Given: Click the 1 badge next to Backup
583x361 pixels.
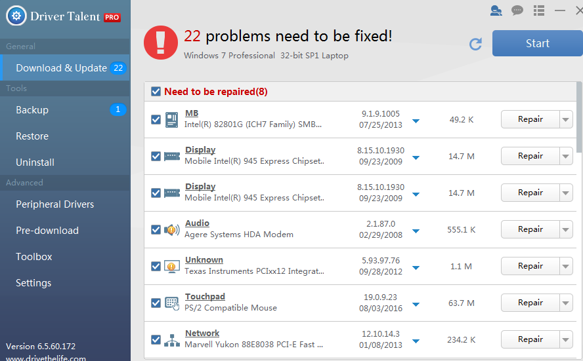Looking at the screenshot, I should [x=118, y=109].
